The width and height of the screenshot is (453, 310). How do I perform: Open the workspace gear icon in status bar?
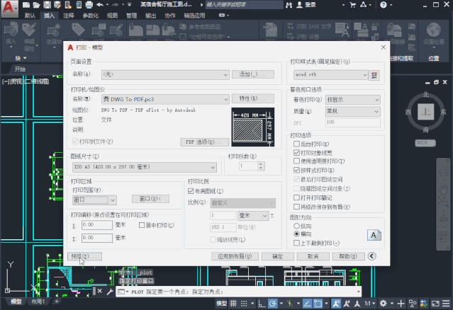pyautogui.click(x=383, y=304)
